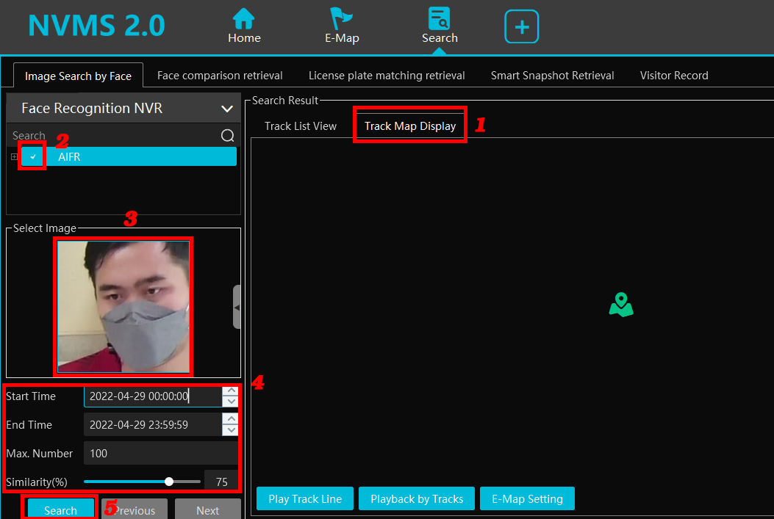This screenshot has height=519, width=774.
Task: Open the Face Recognition NVR dropdown
Action: pyautogui.click(x=226, y=109)
